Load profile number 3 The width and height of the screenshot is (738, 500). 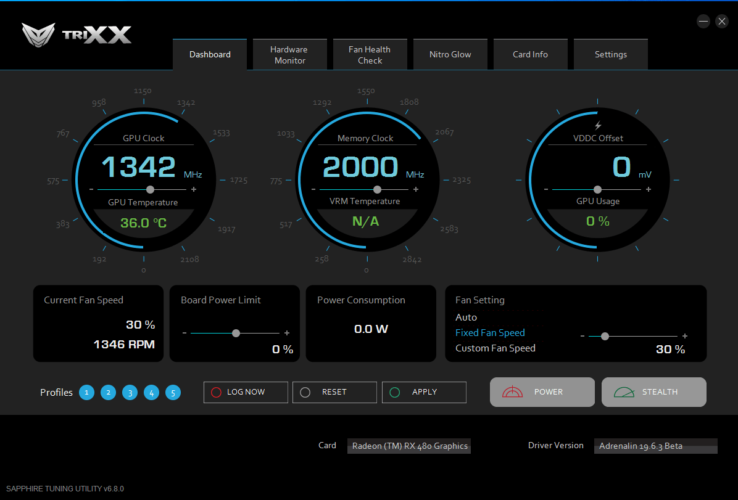point(130,392)
